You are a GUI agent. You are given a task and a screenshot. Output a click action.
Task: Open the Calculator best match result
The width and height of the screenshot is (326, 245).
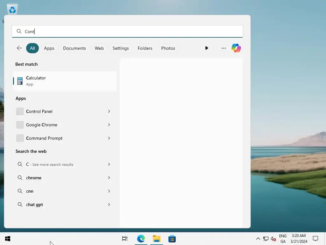[65, 81]
